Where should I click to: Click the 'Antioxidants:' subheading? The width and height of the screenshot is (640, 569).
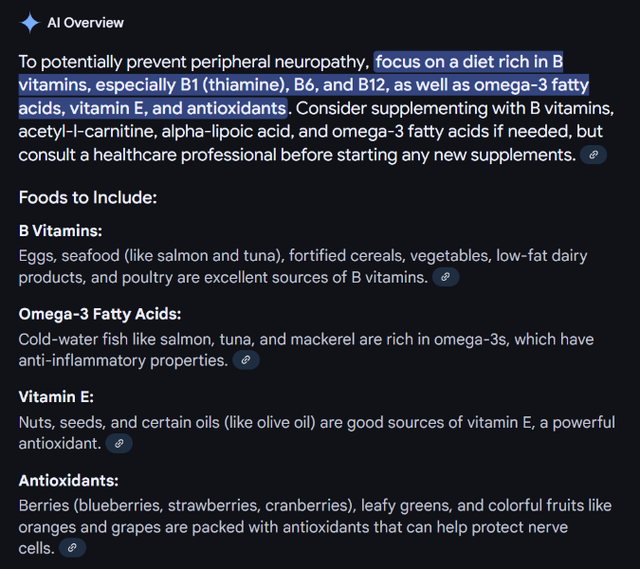click(x=68, y=481)
